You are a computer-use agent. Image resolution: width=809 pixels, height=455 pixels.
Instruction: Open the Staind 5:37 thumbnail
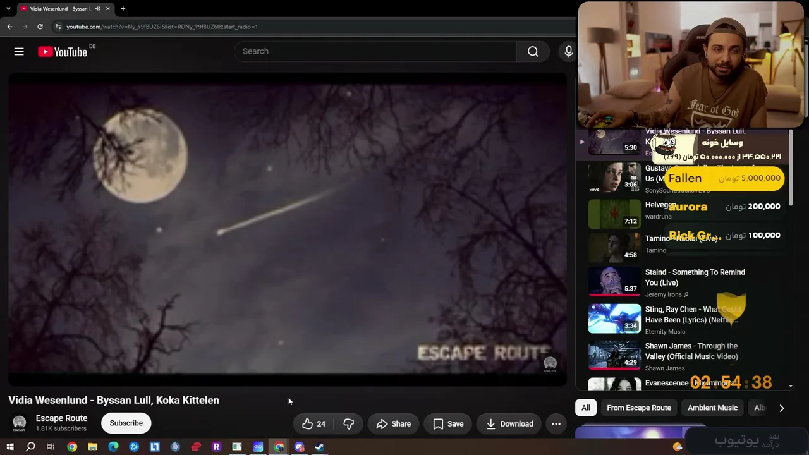(614, 282)
